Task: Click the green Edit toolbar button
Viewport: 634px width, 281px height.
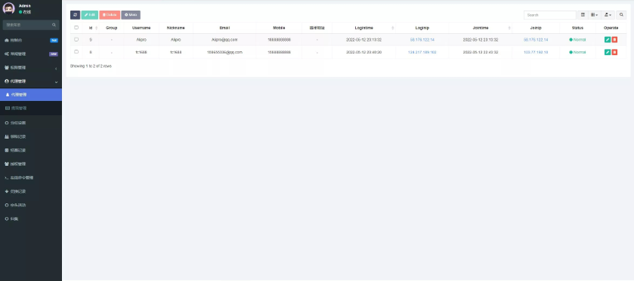Action: 90,15
